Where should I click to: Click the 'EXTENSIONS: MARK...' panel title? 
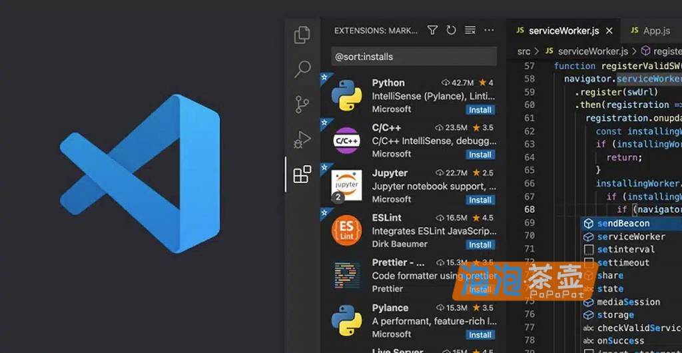point(376,31)
